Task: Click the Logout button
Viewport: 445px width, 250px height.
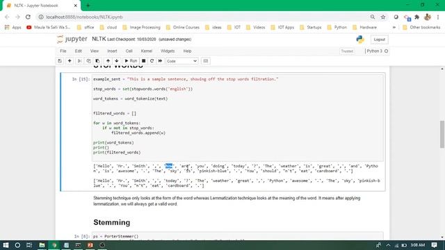Action: (379, 40)
